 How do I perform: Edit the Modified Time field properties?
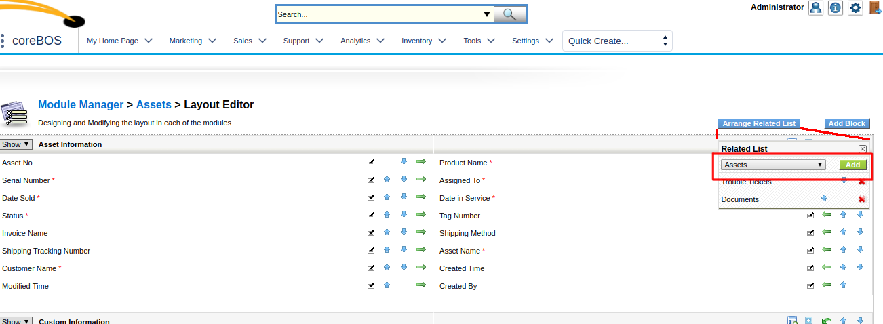pyautogui.click(x=371, y=286)
